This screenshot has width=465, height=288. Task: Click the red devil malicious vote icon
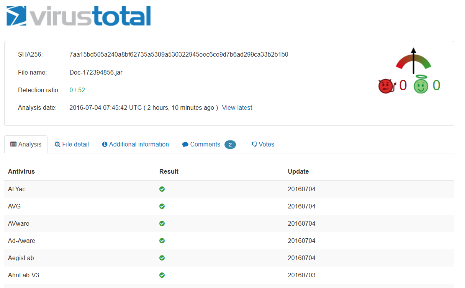click(x=386, y=86)
